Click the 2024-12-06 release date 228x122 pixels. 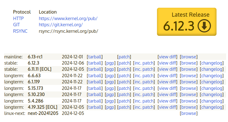pos(73,63)
